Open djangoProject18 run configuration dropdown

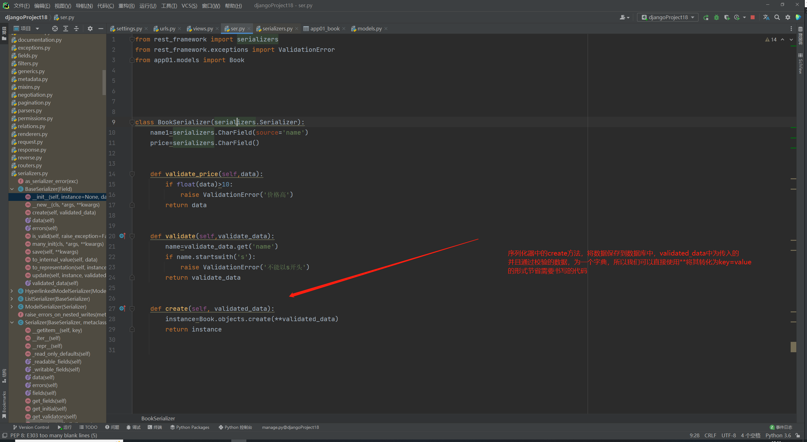667,18
